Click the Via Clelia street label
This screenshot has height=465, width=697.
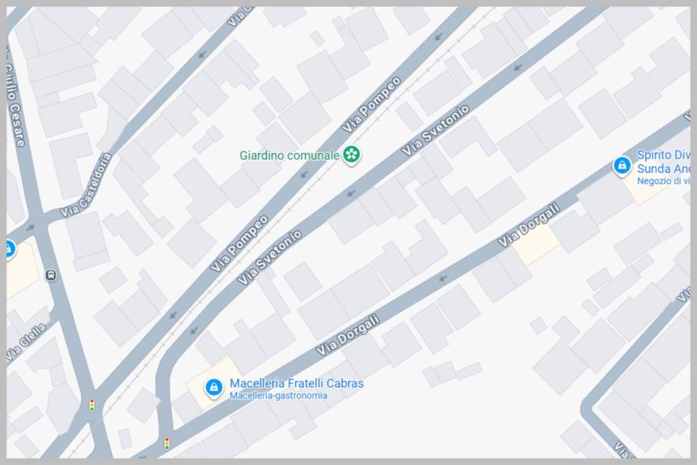point(27,342)
